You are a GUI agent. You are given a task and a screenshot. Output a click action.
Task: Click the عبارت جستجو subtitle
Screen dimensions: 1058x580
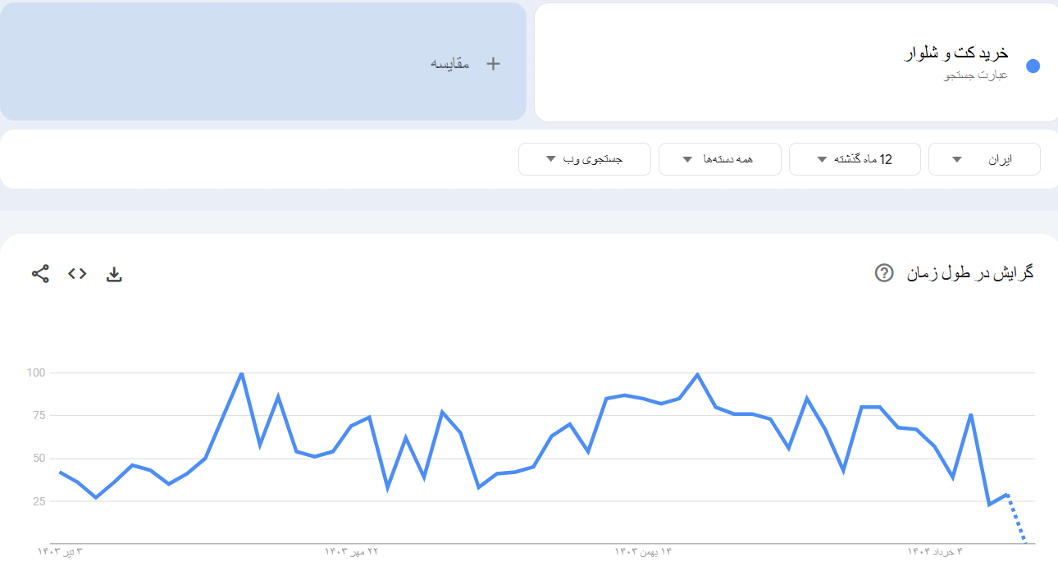point(976,75)
